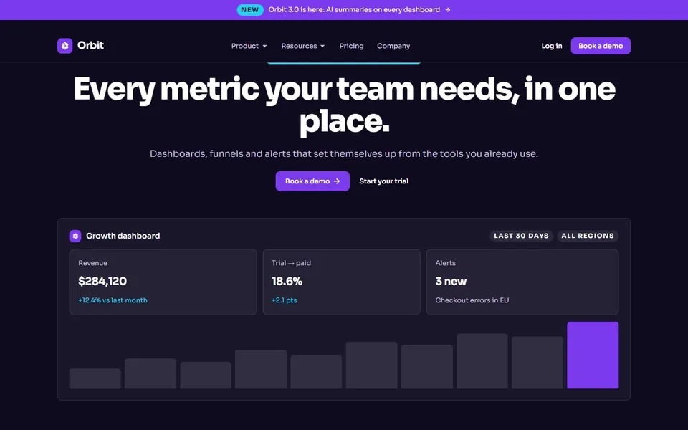This screenshot has height=430, width=688.
Task: Open the Revenue metric card
Action: click(x=163, y=282)
